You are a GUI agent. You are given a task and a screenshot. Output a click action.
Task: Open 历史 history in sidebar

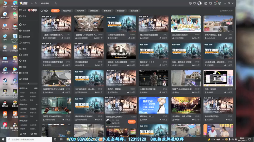[x=23, y=16]
